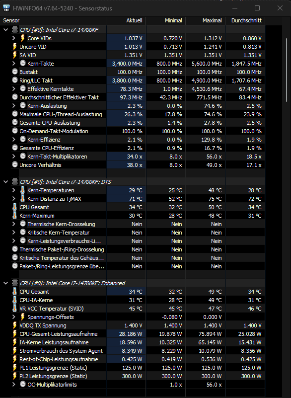Click the 3,800.0 MHz Ring/LLC current value
291x398 pixels.
tap(127, 80)
